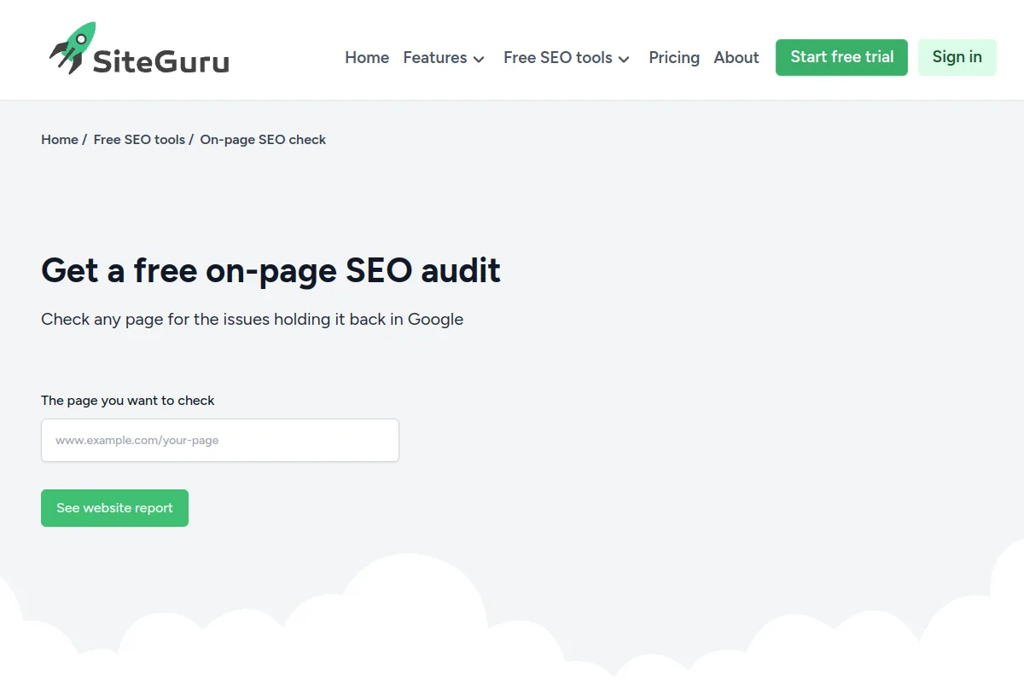The image size is (1024, 682).
Task: Click the 'Get a free on-page SEO audit' heading
Action: pyautogui.click(x=271, y=270)
